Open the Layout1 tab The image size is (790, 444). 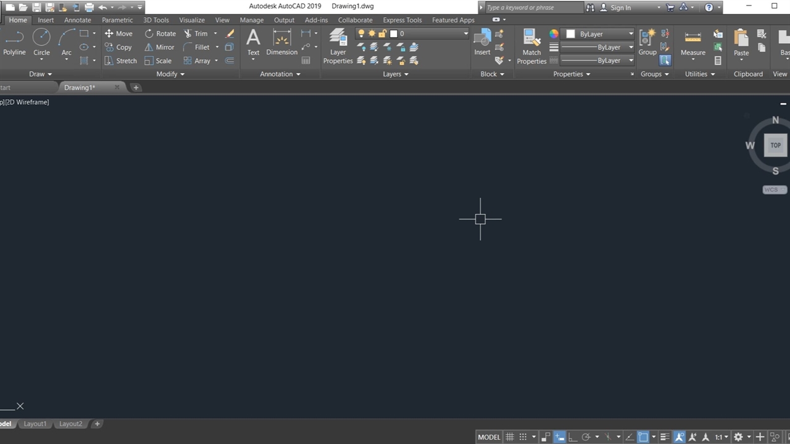coord(35,424)
